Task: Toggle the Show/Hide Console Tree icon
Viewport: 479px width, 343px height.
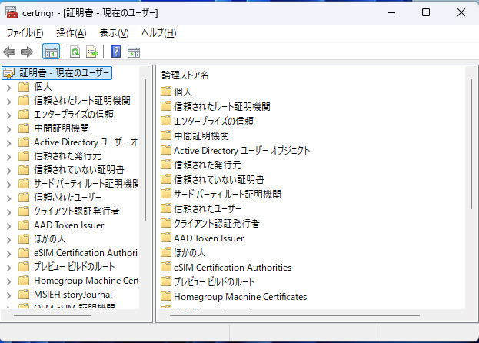Action: click(51, 52)
